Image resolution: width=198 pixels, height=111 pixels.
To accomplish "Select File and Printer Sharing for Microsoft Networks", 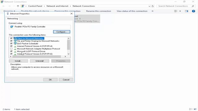I will click(x=38, y=41).
